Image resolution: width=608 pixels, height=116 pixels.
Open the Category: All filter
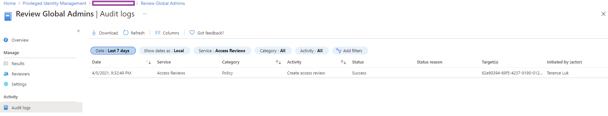273,51
